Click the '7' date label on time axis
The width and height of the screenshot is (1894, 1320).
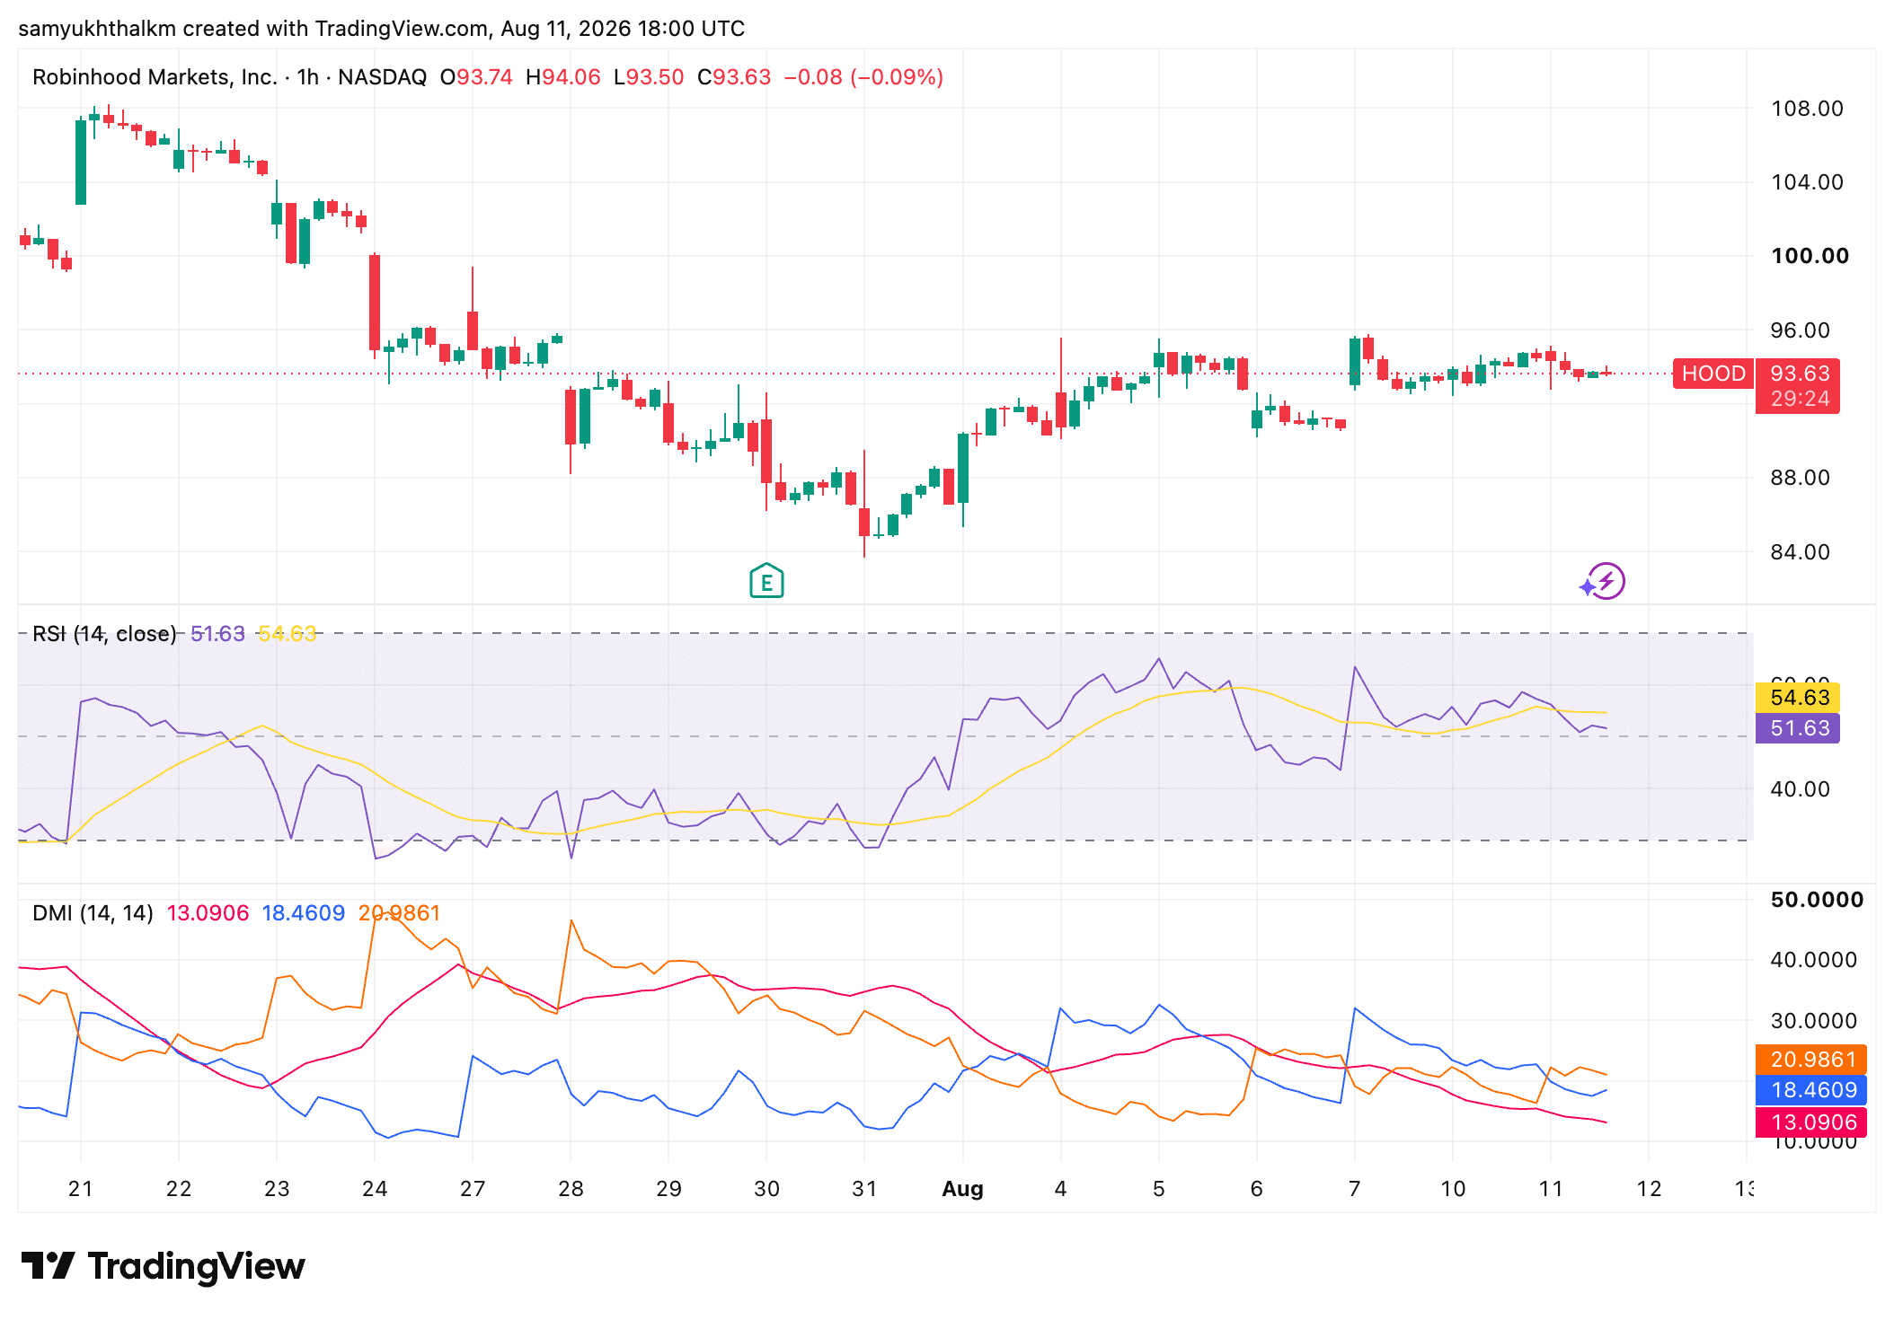(x=1354, y=1189)
